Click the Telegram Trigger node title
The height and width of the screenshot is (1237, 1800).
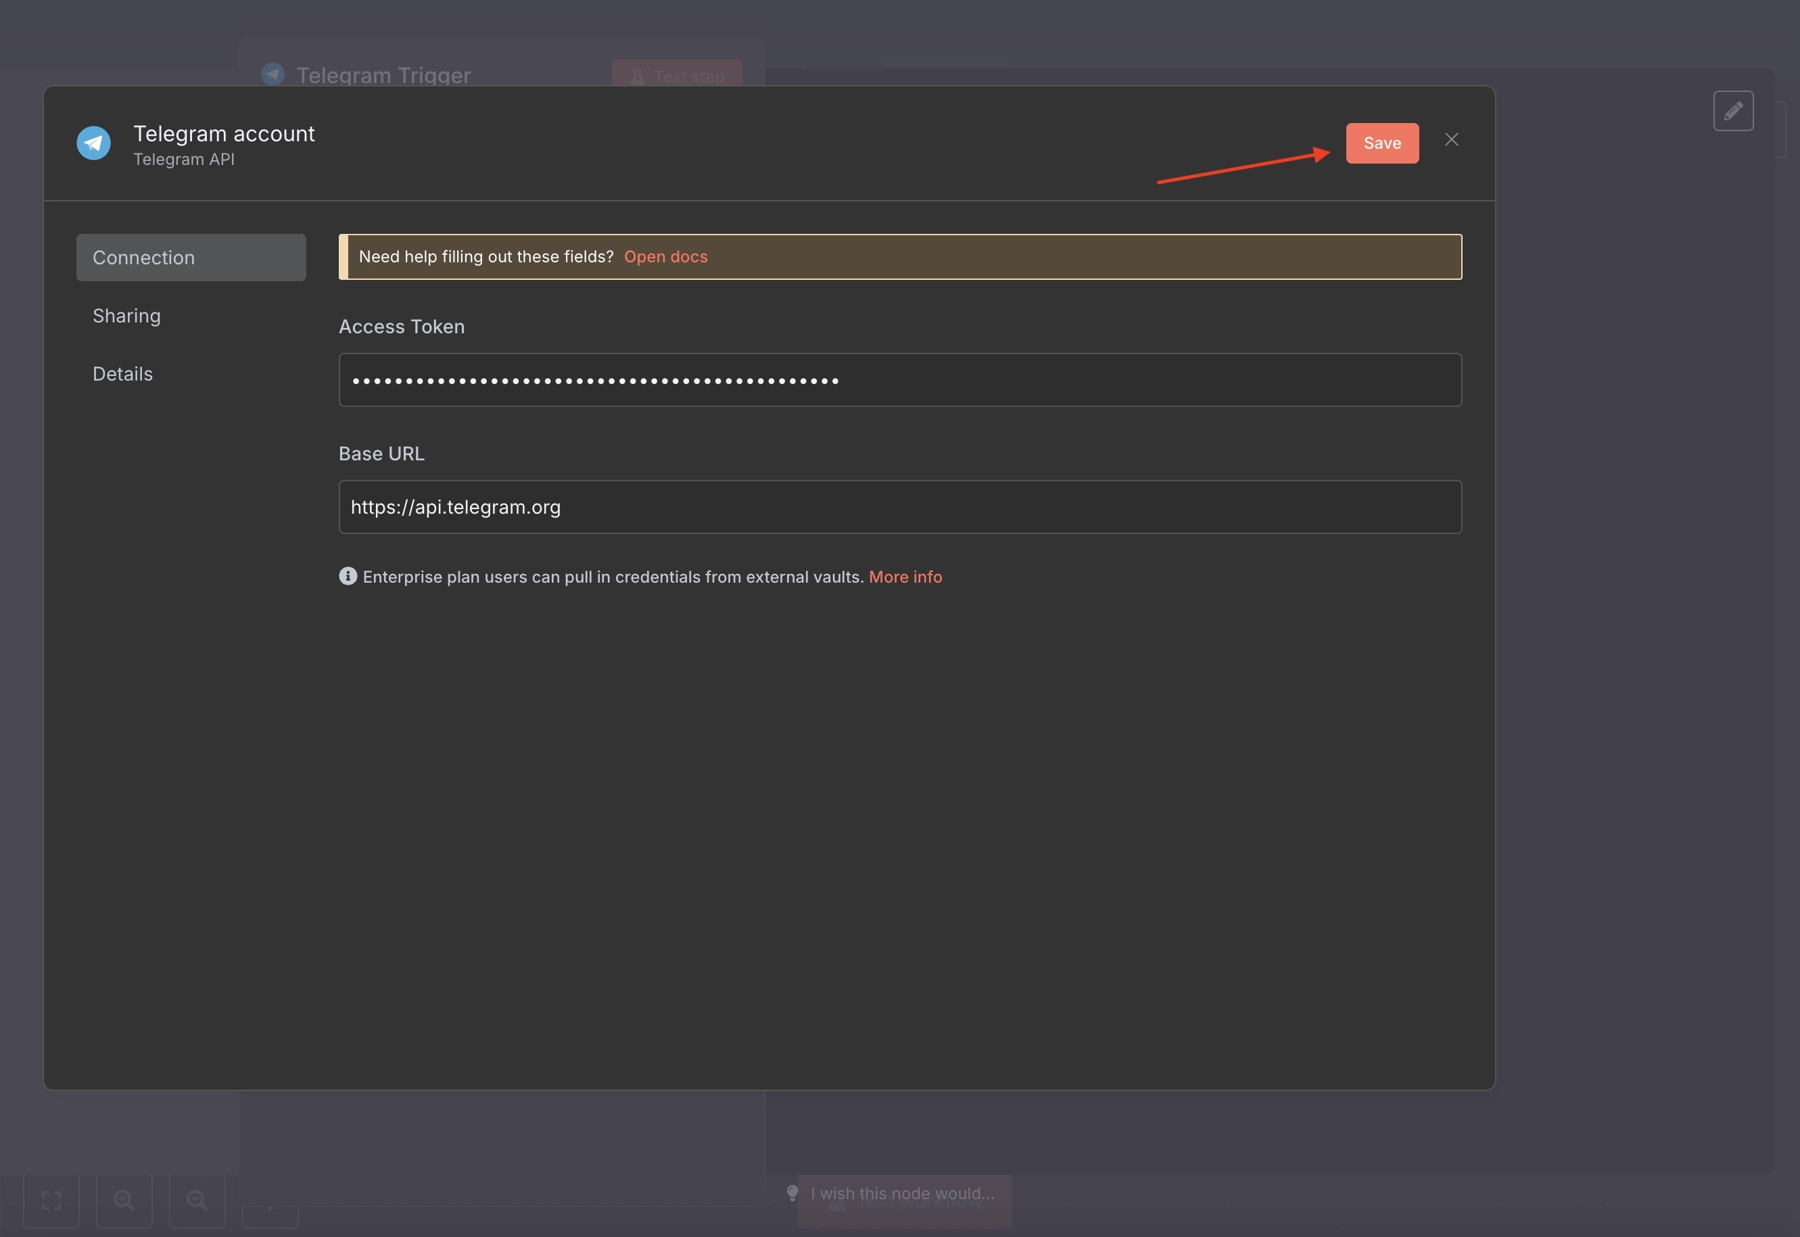pos(383,75)
